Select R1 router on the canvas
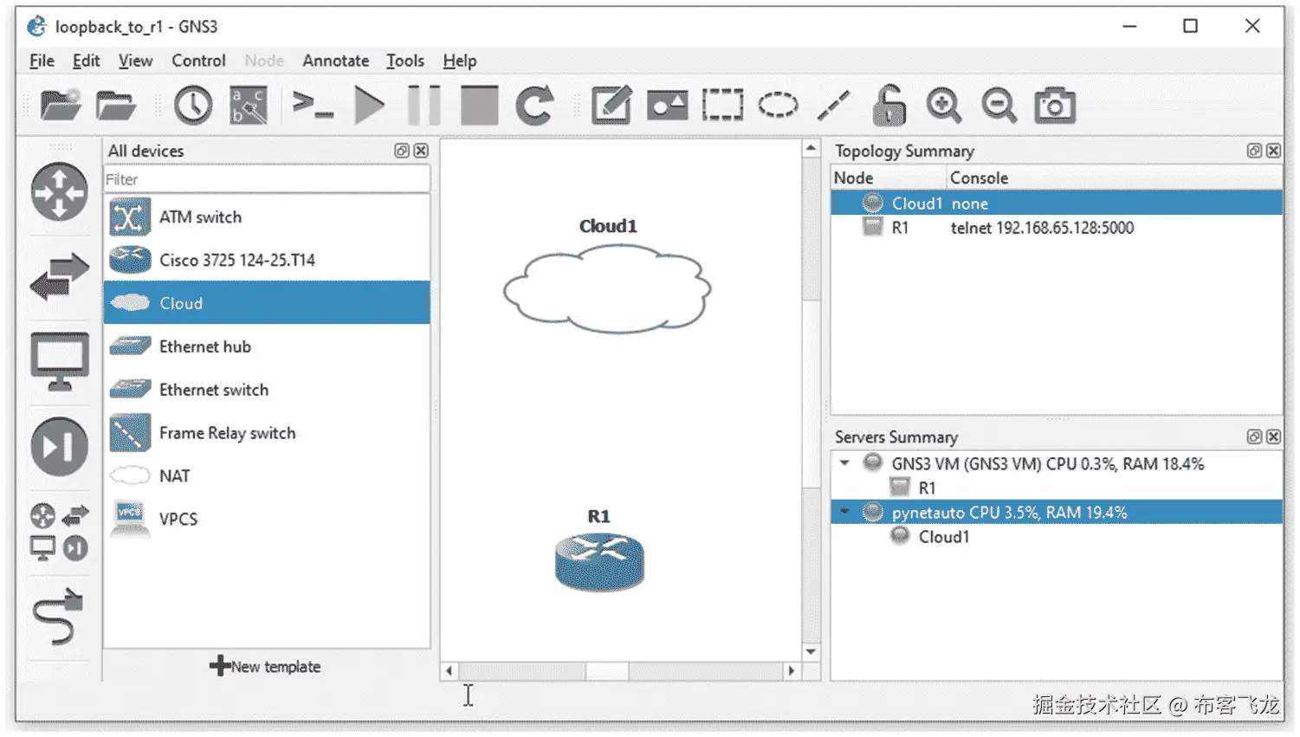The height and width of the screenshot is (737, 1300). point(599,561)
